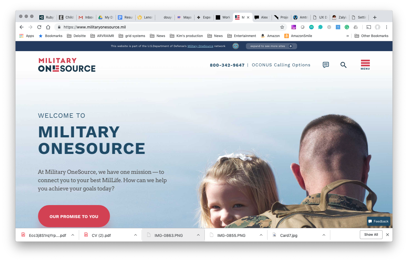The height and width of the screenshot is (262, 408).
Task: Click the site lock icon in address bar
Action: click(x=59, y=27)
